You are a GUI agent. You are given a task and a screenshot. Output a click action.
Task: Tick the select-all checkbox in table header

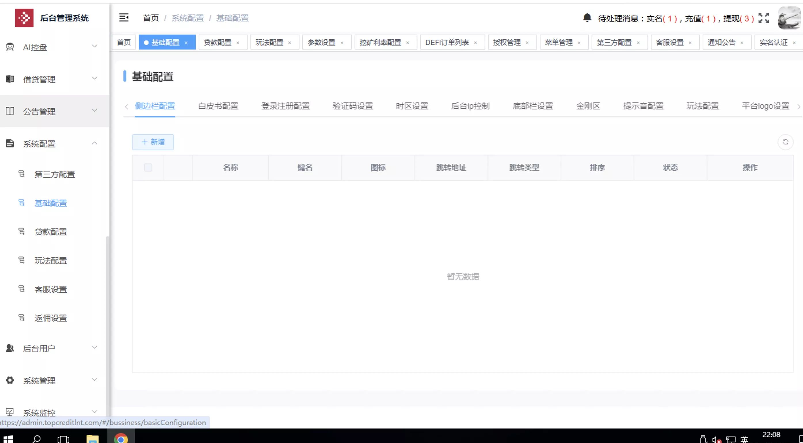point(148,168)
